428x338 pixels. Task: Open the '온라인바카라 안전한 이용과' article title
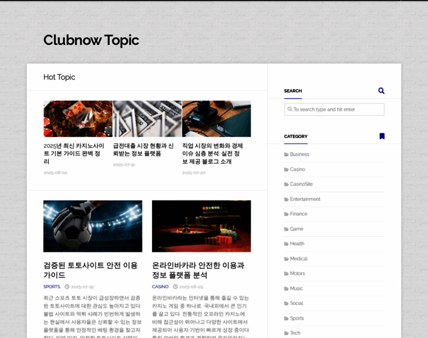pos(198,270)
